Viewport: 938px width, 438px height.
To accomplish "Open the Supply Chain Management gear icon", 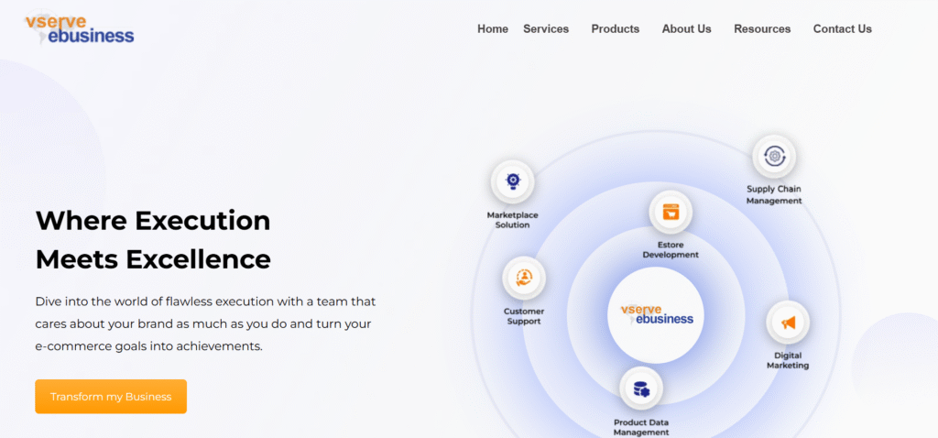I will click(x=774, y=157).
